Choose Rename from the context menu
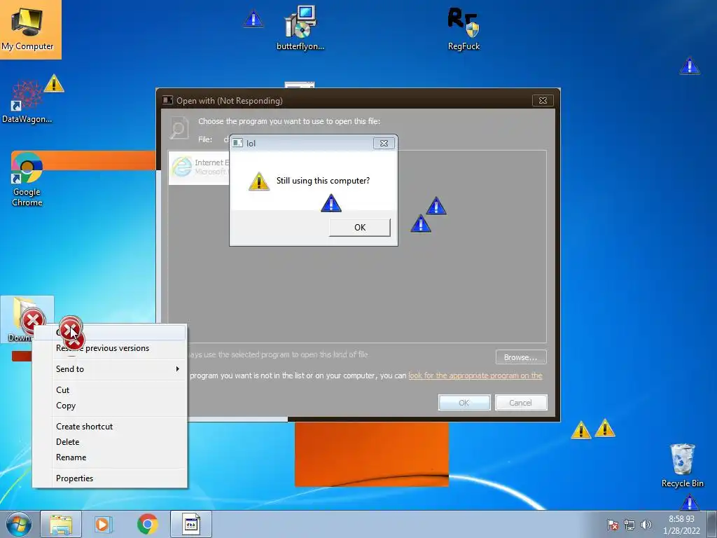 110,457
